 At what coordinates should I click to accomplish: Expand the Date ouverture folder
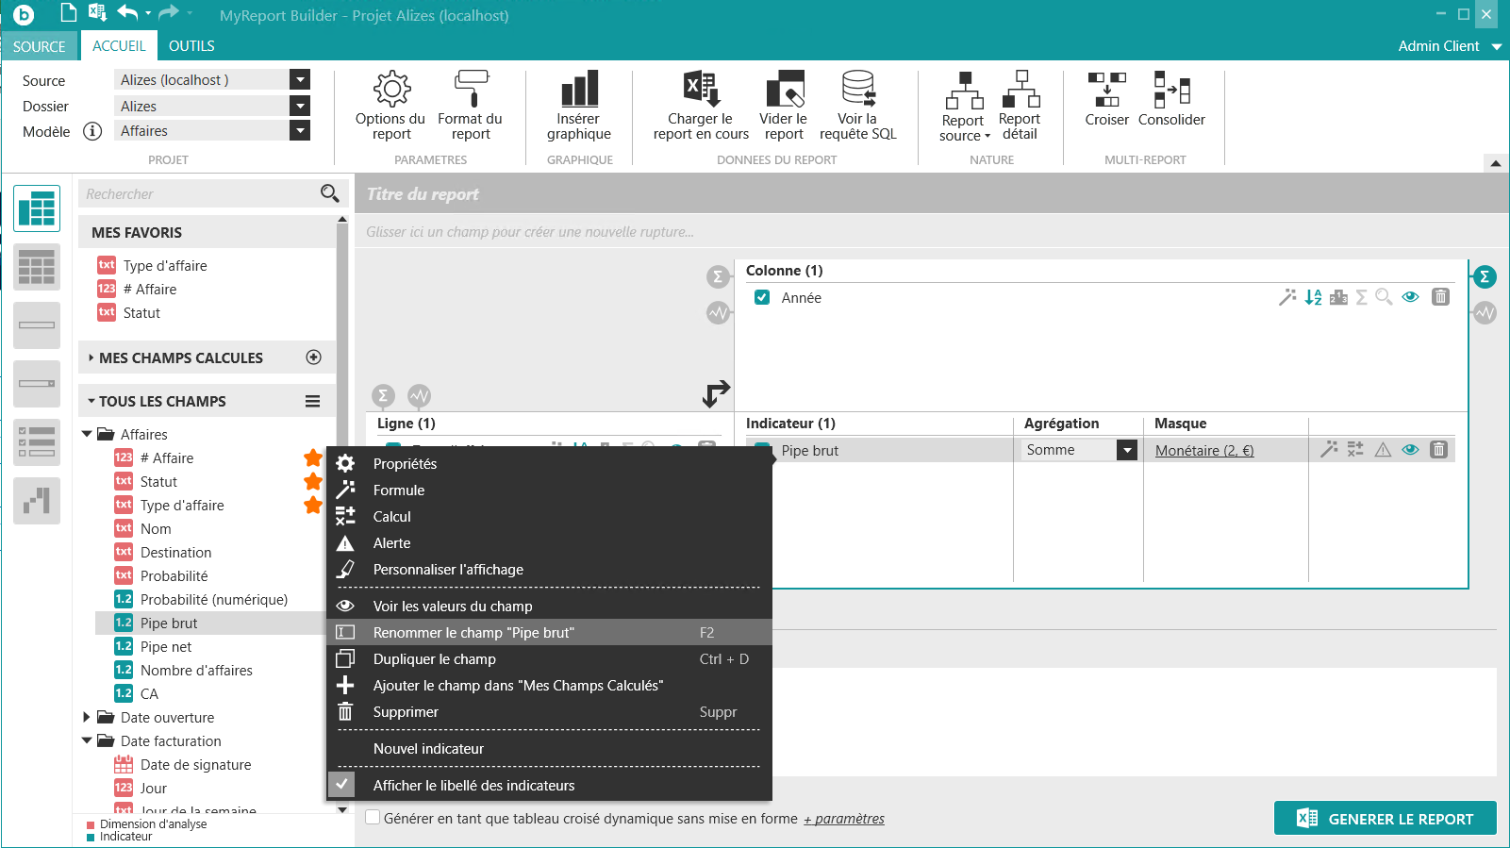coord(87,718)
